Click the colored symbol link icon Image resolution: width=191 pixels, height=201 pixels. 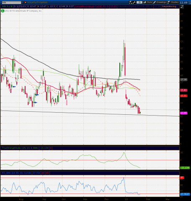click(x=25, y=3)
